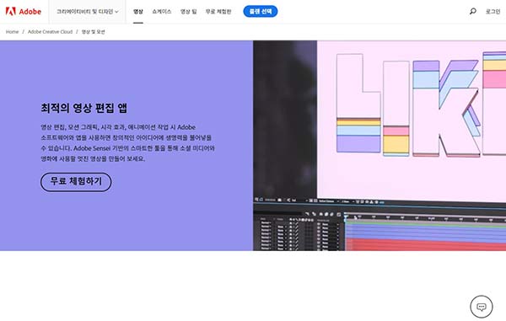
Task: Go to Home breadcrumb link
Action: point(13,31)
